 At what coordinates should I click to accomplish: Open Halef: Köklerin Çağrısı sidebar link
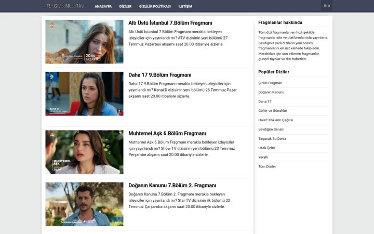276,120
